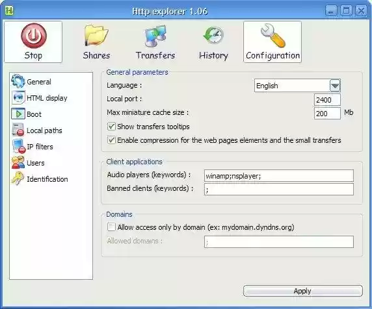
Task: Click the General gear icon in sidebar
Action: click(x=18, y=81)
